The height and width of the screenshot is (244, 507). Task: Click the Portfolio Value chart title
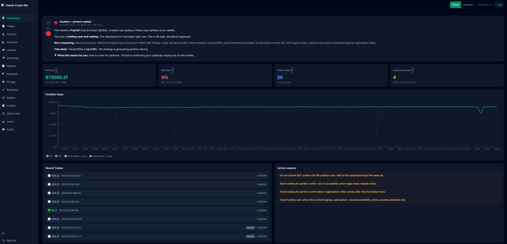coord(55,94)
